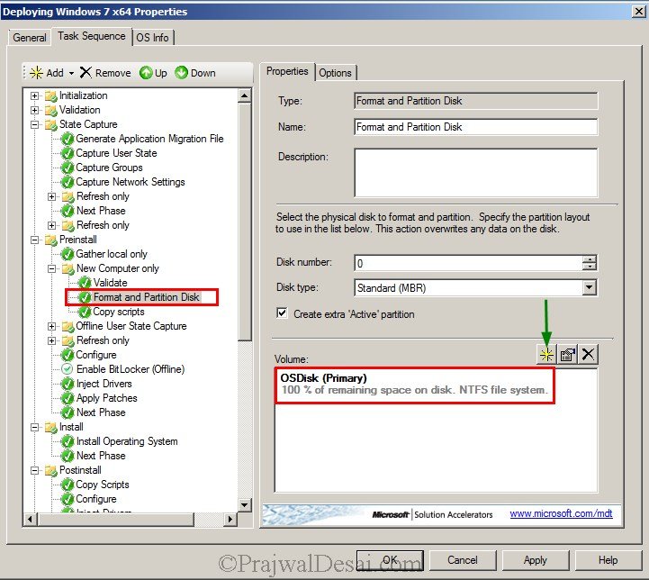Select the OSDisk (Primary) volume entry

(414, 385)
